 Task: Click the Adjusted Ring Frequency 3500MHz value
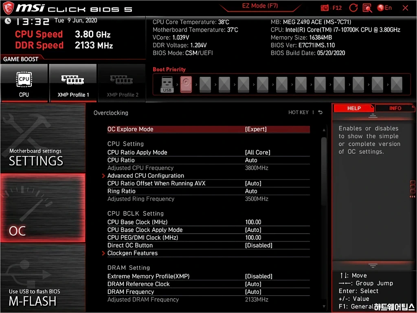(x=257, y=199)
